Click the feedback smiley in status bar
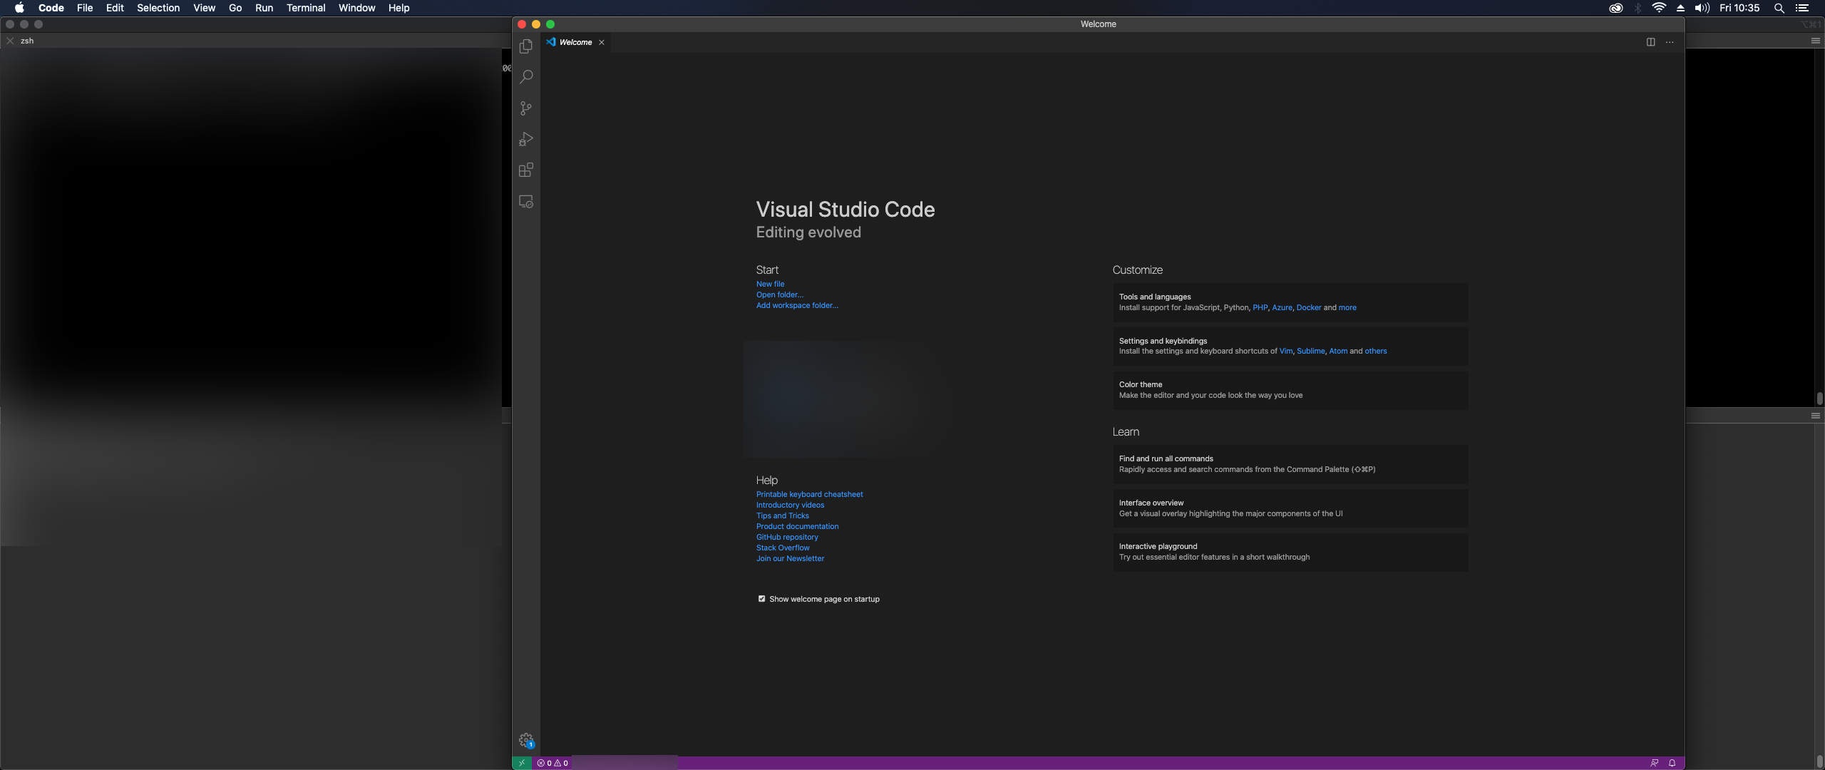This screenshot has height=770, width=1825. click(1653, 762)
